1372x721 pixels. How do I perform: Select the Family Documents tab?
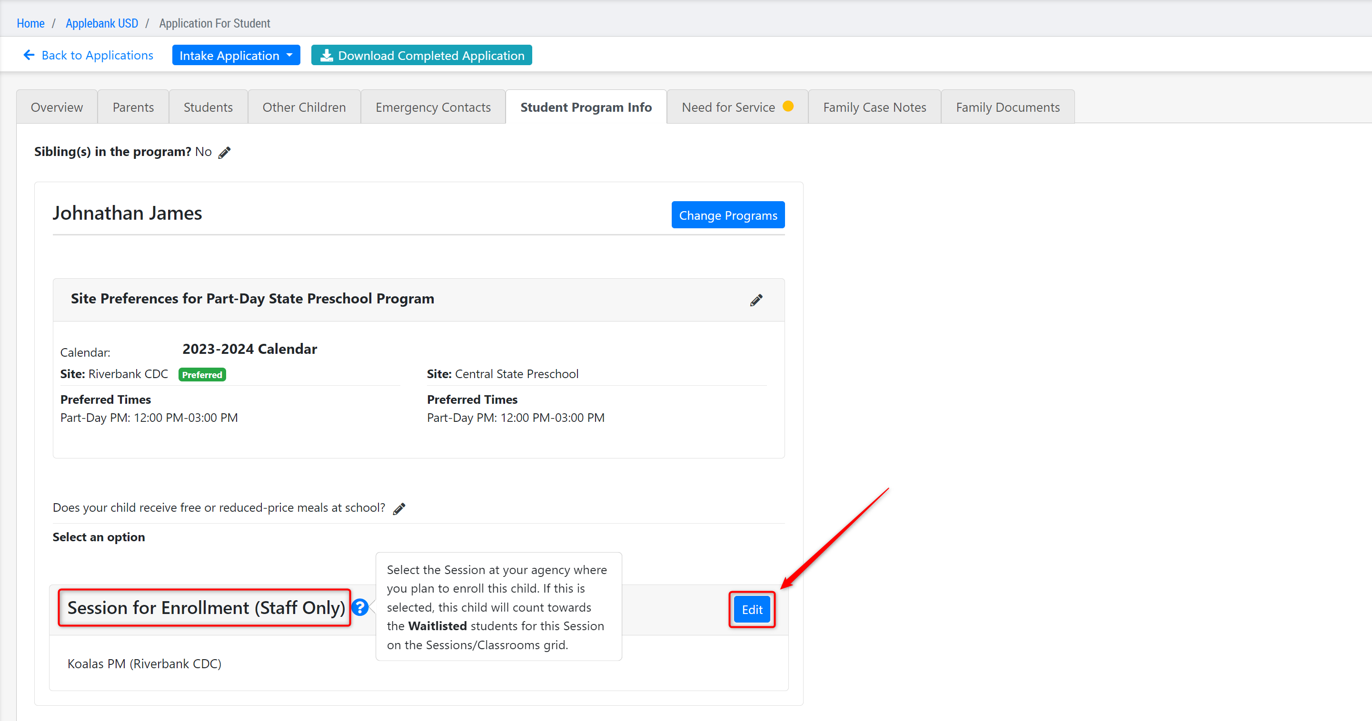pyautogui.click(x=1007, y=107)
